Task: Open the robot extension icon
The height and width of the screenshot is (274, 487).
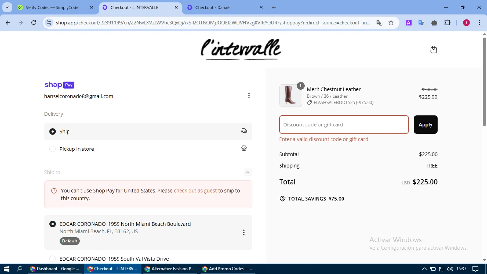Action: coord(434,23)
